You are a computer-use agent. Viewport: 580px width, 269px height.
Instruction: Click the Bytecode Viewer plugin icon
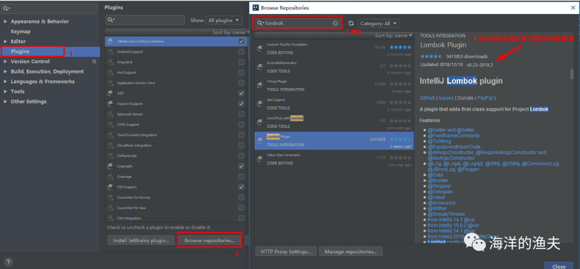click(x=110, y=114)
